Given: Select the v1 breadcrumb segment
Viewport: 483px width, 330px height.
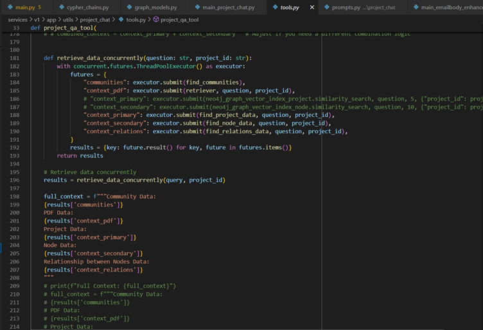Looking at the screenshot, I should tap(37, 20).
